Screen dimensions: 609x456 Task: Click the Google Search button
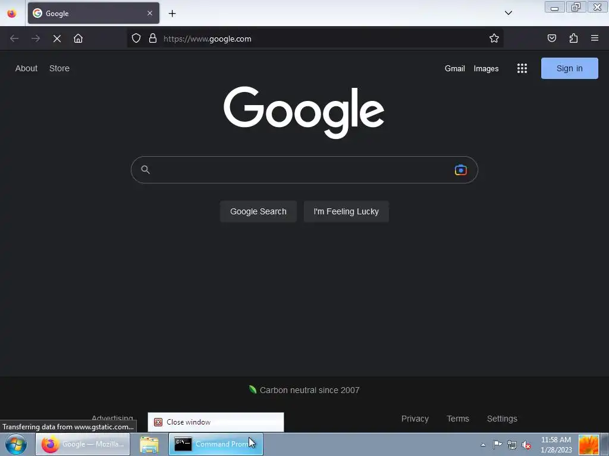click(258, 211)
